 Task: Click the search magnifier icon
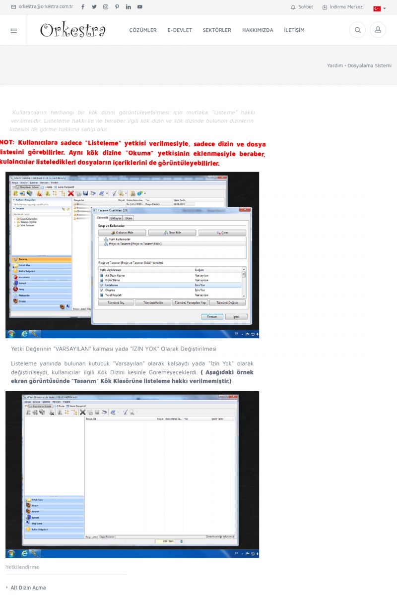pyautogui.click(x=357, y=30)
